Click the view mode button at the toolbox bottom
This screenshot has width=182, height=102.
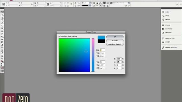click(2, 71)
